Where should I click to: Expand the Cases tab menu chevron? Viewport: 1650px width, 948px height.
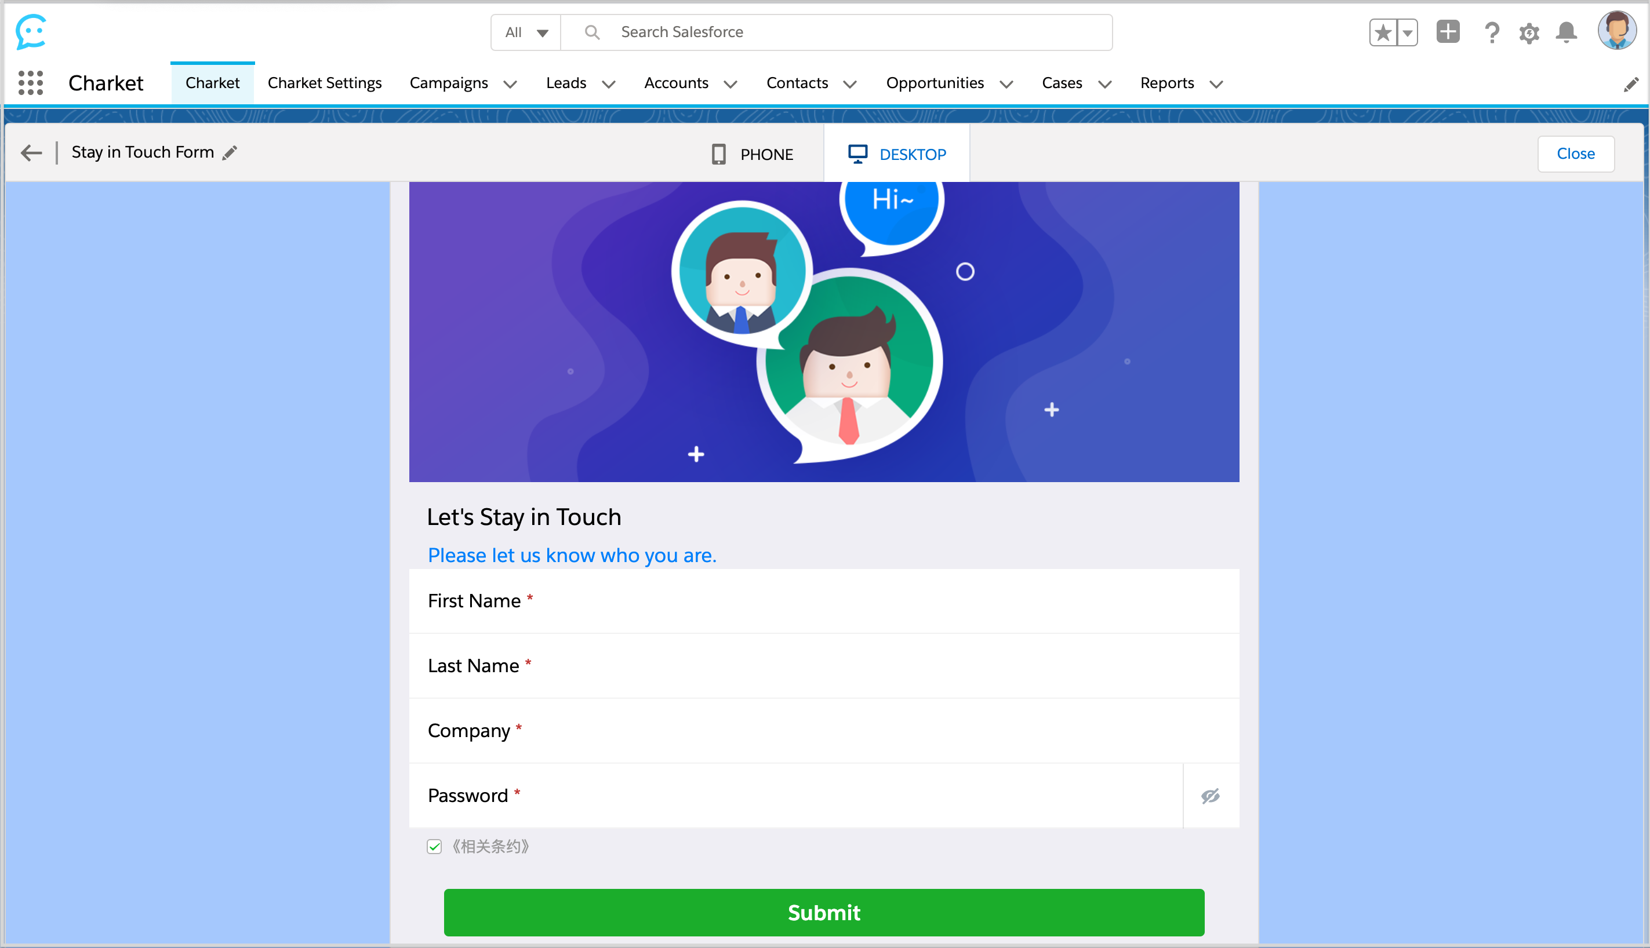point(1105,84)
